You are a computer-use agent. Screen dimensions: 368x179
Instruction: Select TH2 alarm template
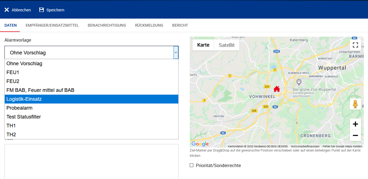[x=92, y=135]
